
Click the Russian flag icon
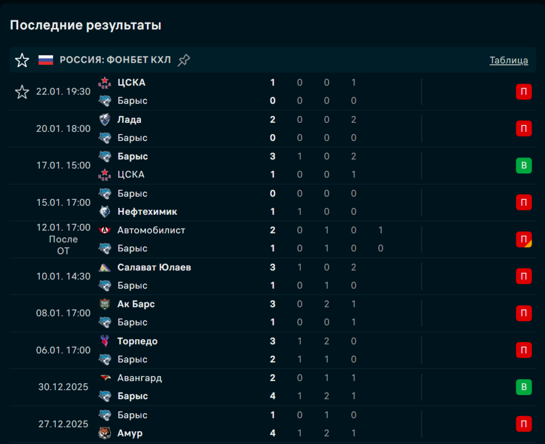coord(46,60)
